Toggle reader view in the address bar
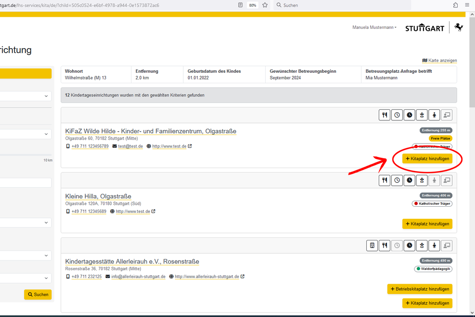 click(240, 5)
